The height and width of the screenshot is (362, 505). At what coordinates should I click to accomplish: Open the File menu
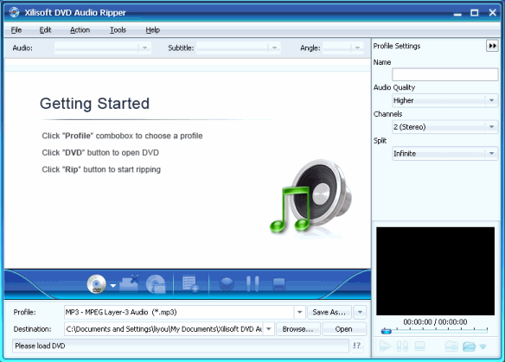(x=16, y=30)
